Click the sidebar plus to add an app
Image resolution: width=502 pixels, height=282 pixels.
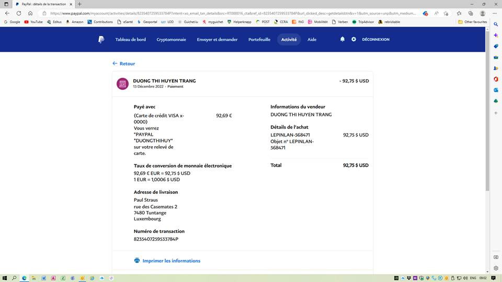point(496,113)
